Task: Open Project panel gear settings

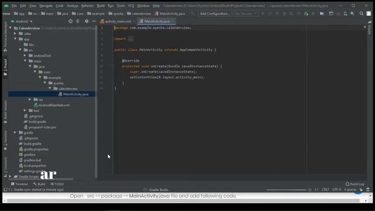Action: 87,21
